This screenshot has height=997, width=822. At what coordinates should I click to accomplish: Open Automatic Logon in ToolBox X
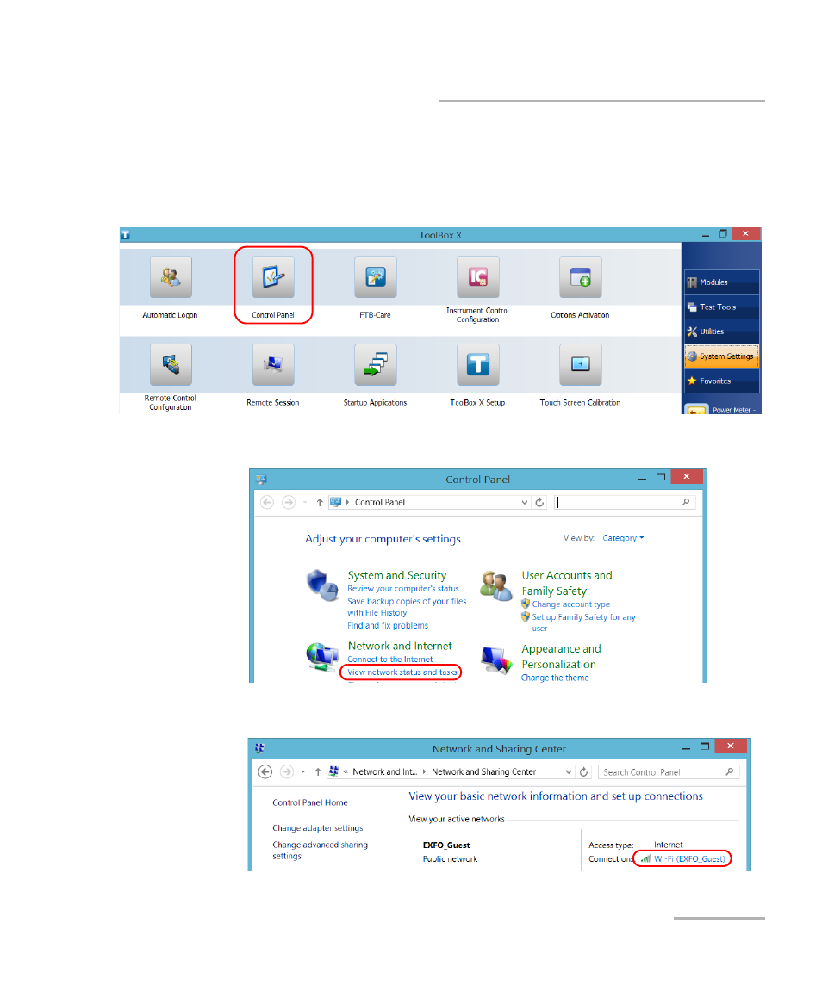tap(171, 277)
